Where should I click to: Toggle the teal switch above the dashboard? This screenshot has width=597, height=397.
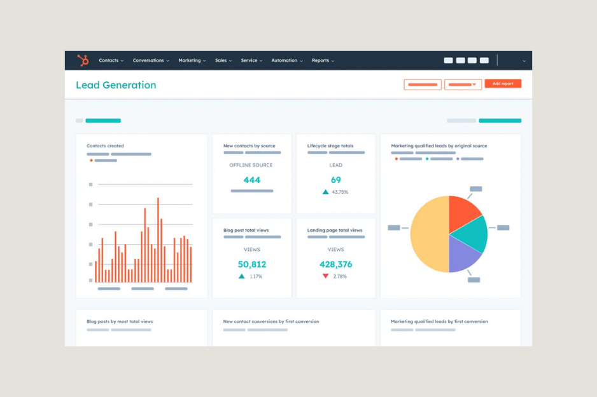tap(102, 120)
